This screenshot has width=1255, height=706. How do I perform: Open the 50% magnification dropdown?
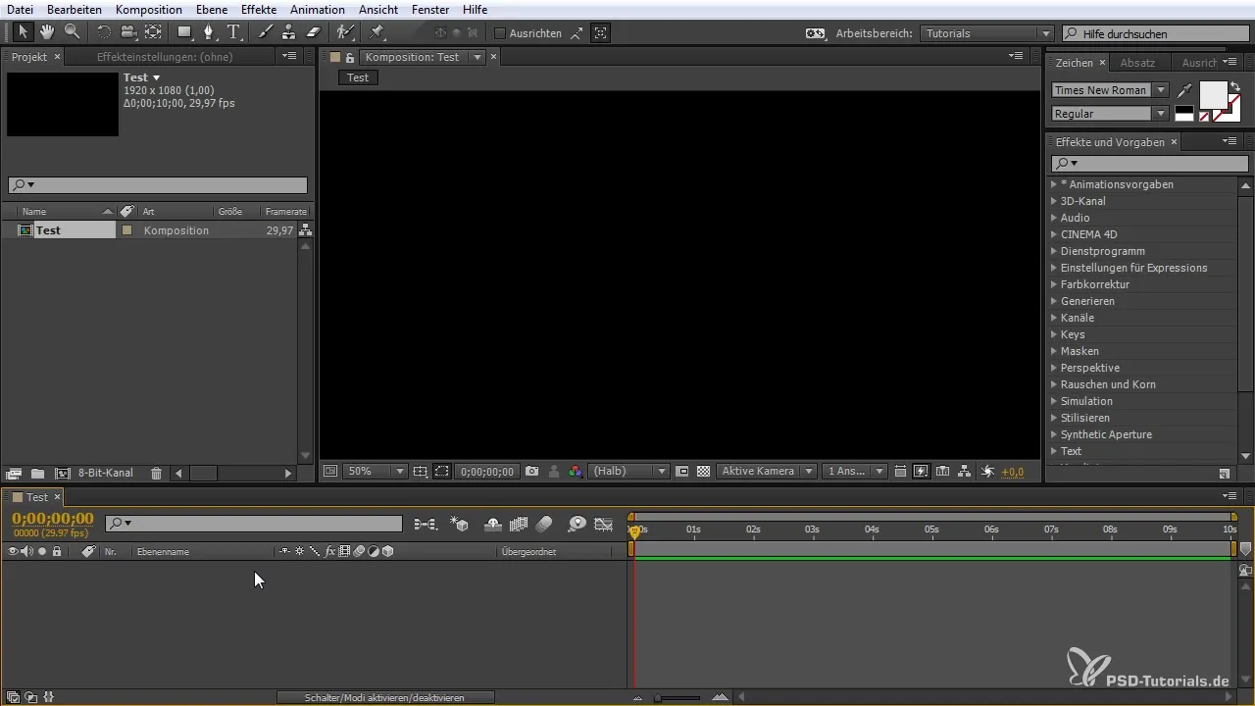coord(375,472)
